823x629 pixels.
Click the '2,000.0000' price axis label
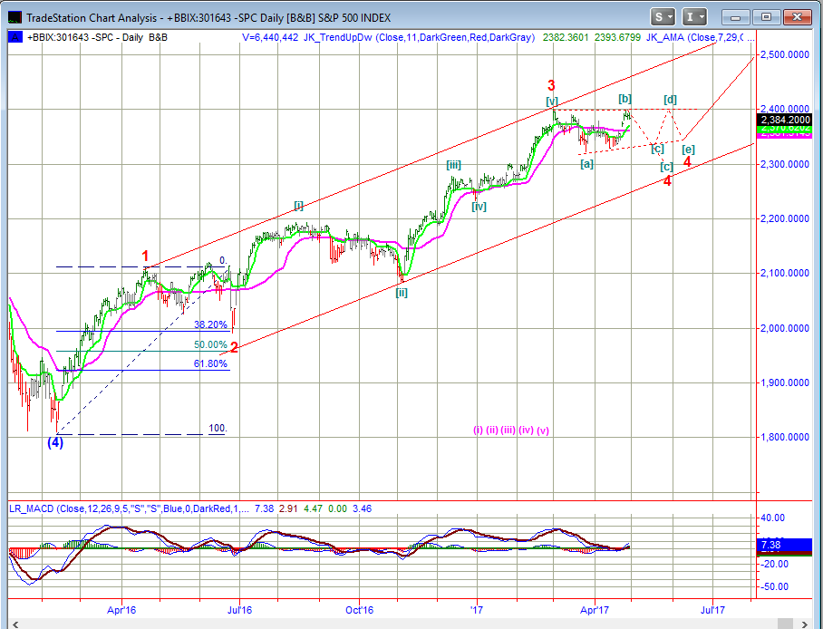tap(785, 329)
